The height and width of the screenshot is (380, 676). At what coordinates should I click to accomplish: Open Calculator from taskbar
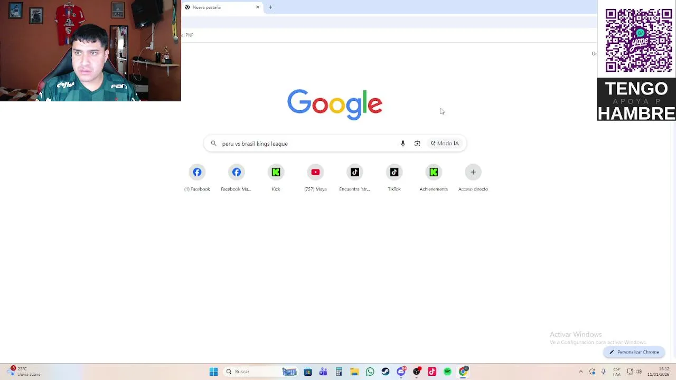(x=339, y=372)
